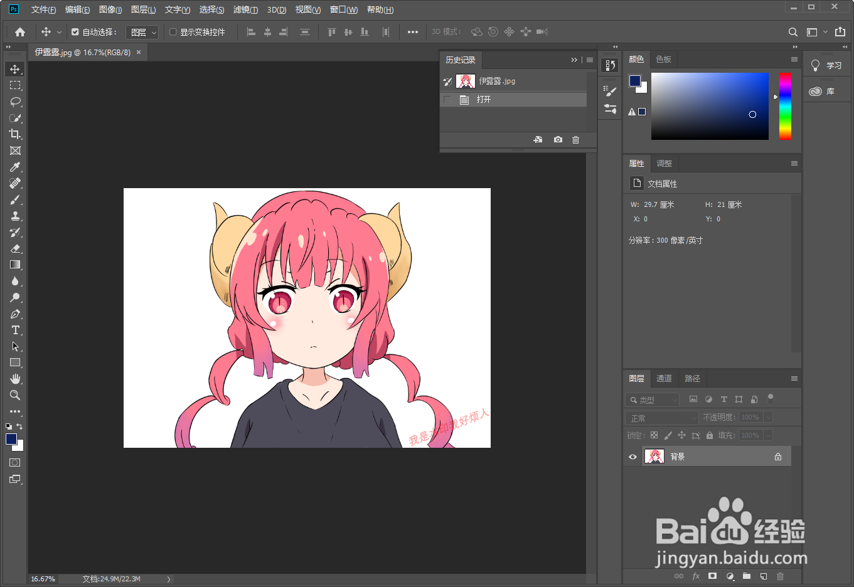854x587 pixels.
Task: Open the 图像(I) menu
Action: (x=110, y=10)
